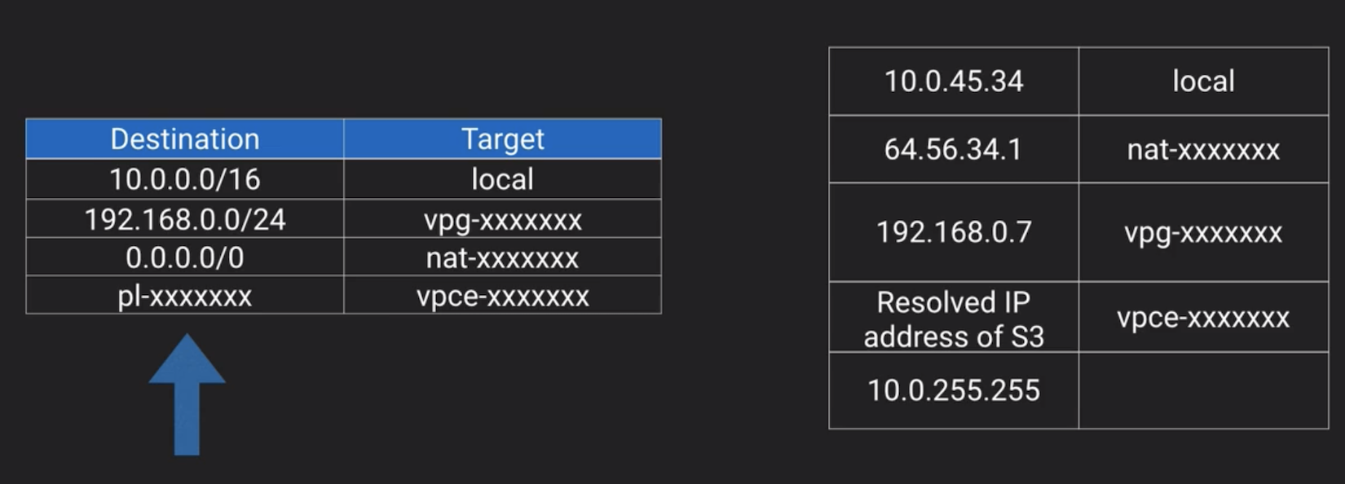Click the empty cell beside 10.0.255.255
Image resolution: width=1345 pixels, height=484 pixels.
point(1203,390)
